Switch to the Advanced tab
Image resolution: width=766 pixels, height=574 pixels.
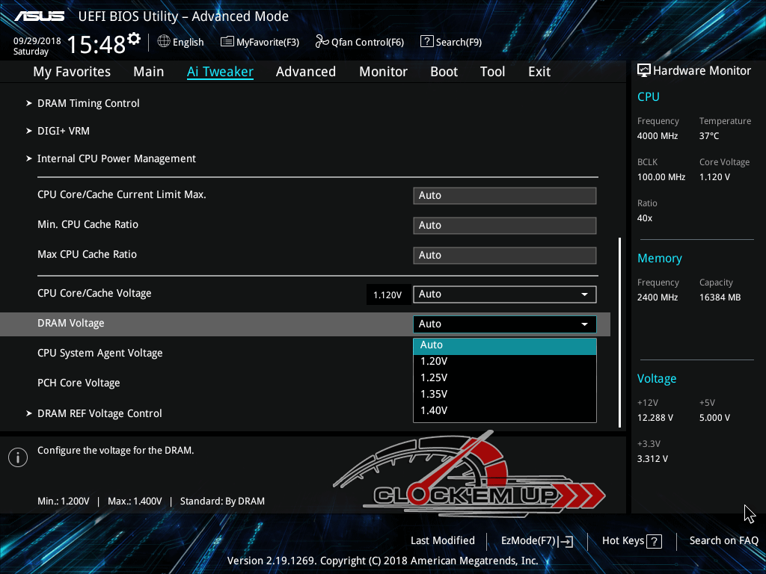(x=305, y=72)
